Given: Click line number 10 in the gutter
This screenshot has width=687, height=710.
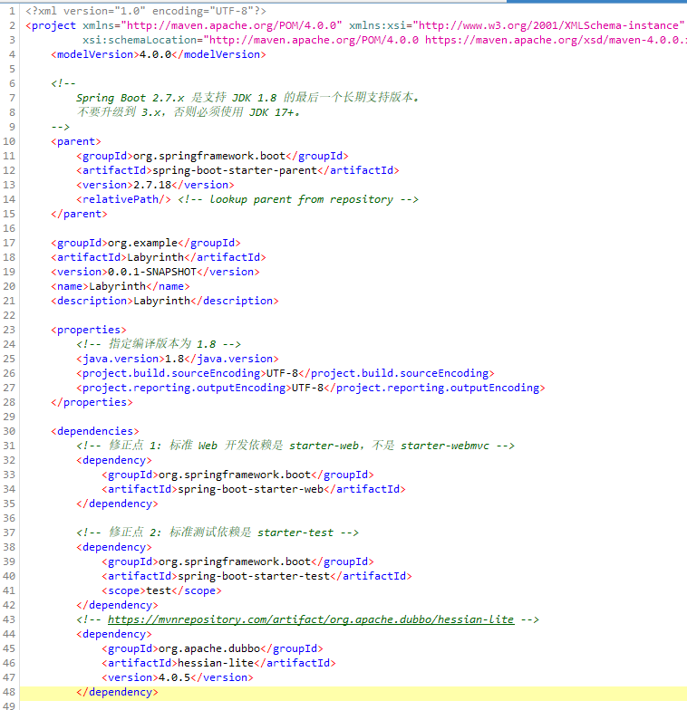Looking at the screenshot, I should pos(10,141).
